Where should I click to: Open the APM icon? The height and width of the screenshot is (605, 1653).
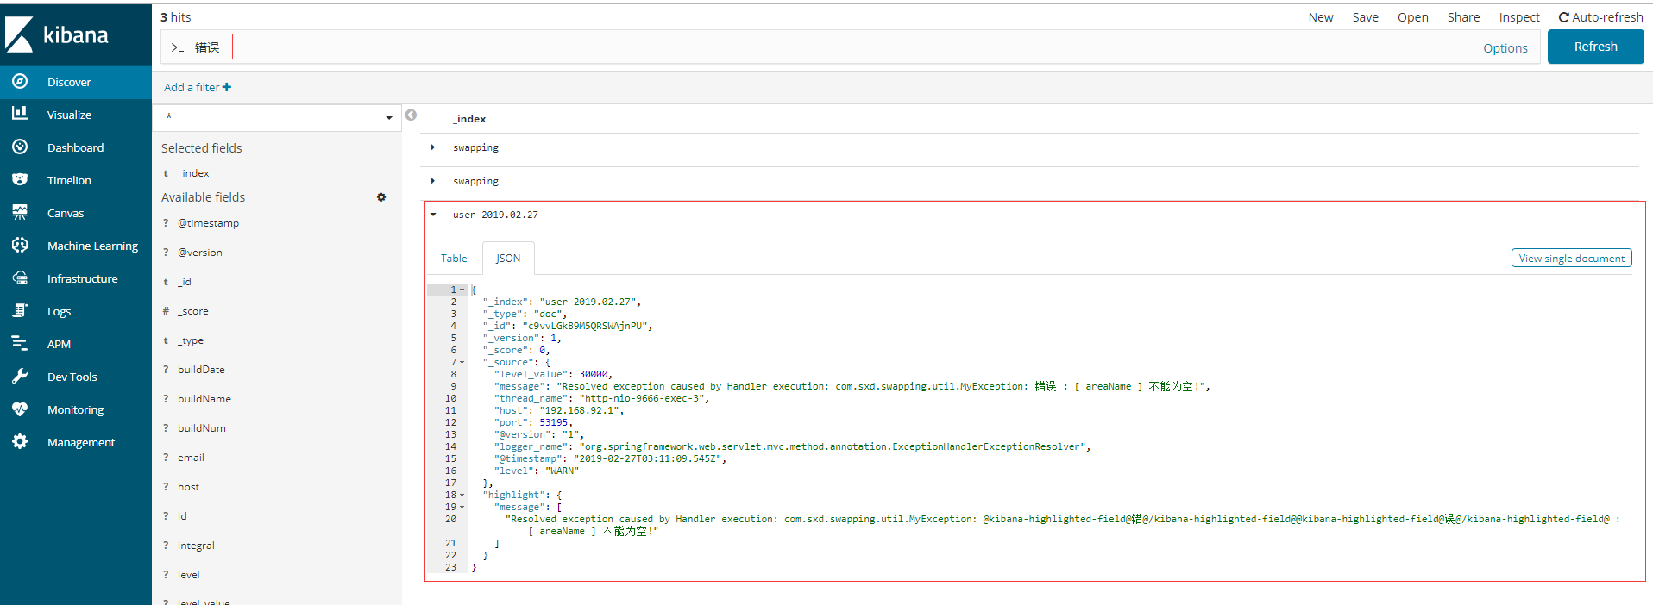pyautogui.click(x=20, y=343)
